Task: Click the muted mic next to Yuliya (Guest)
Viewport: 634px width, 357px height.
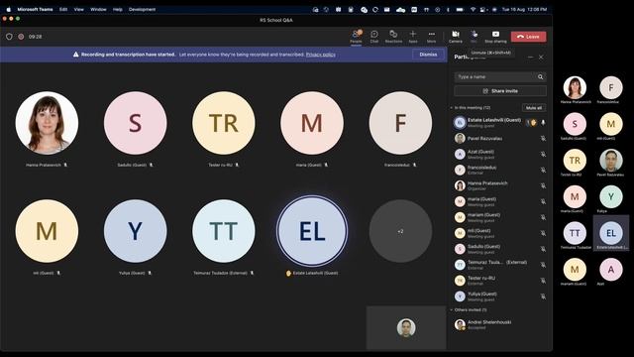Action: 543,297
